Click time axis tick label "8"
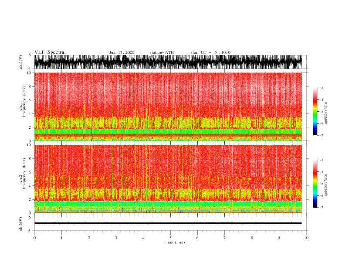The image size is (345, 267). point(252,238)
